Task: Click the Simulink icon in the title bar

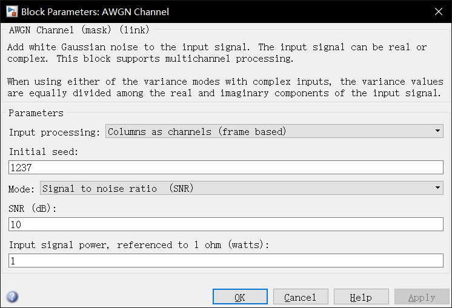Action: pyautogui.click(x=12, y=11)
